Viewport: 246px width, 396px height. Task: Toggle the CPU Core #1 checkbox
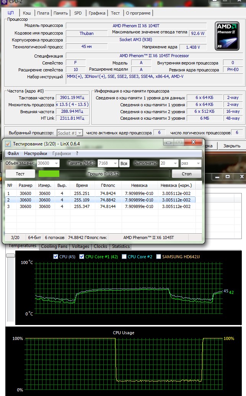pyautogui.click(x=81, y=257)
